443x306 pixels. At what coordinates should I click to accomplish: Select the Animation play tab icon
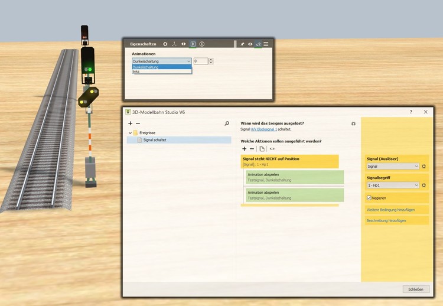193,44
